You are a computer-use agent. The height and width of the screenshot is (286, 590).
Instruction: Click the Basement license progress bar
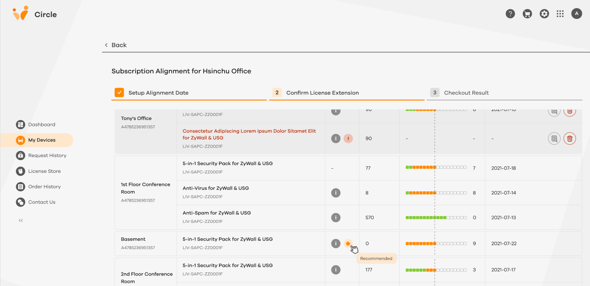point(436,244)
